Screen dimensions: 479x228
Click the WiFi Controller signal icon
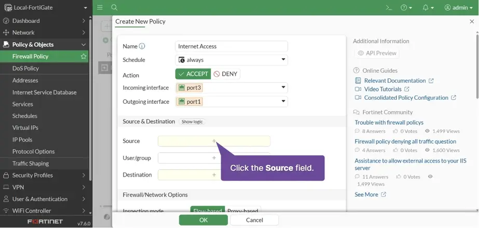(6, 211)
